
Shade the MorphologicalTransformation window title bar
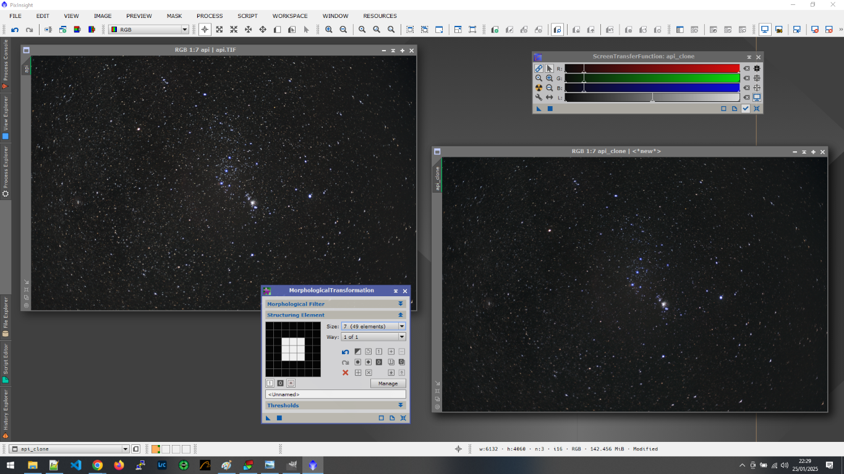[x=396, y=291]
